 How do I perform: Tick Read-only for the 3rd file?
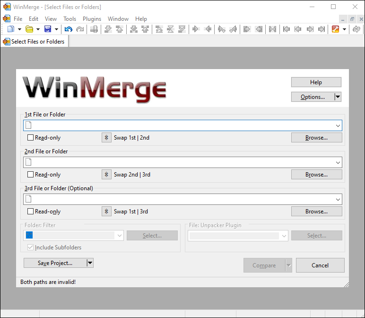[x=30, y=212]
